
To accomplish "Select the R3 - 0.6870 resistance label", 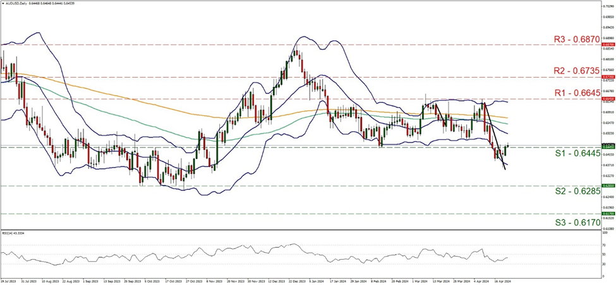I will click(574, 39).
